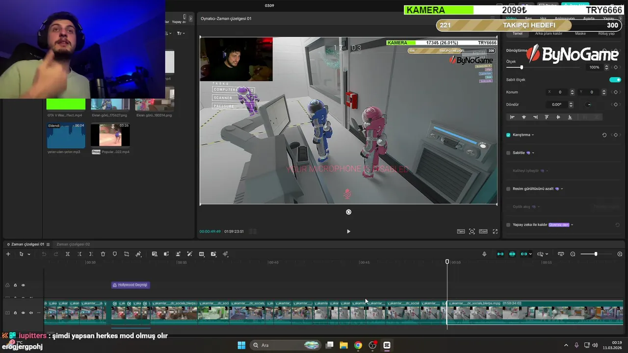Click the AI portrait toolbar icon
628x353 pixels.
point(178,254)
